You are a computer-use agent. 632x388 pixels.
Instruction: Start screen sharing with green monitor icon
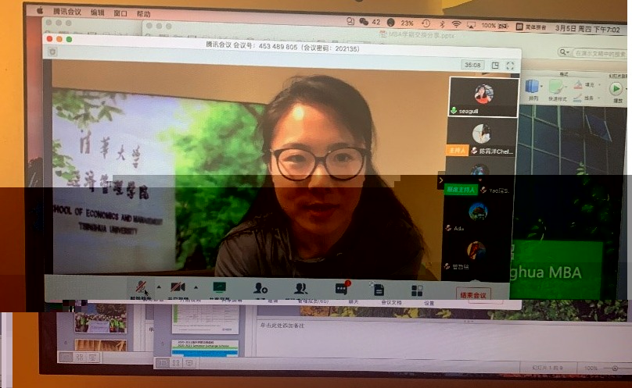point(220,287)
